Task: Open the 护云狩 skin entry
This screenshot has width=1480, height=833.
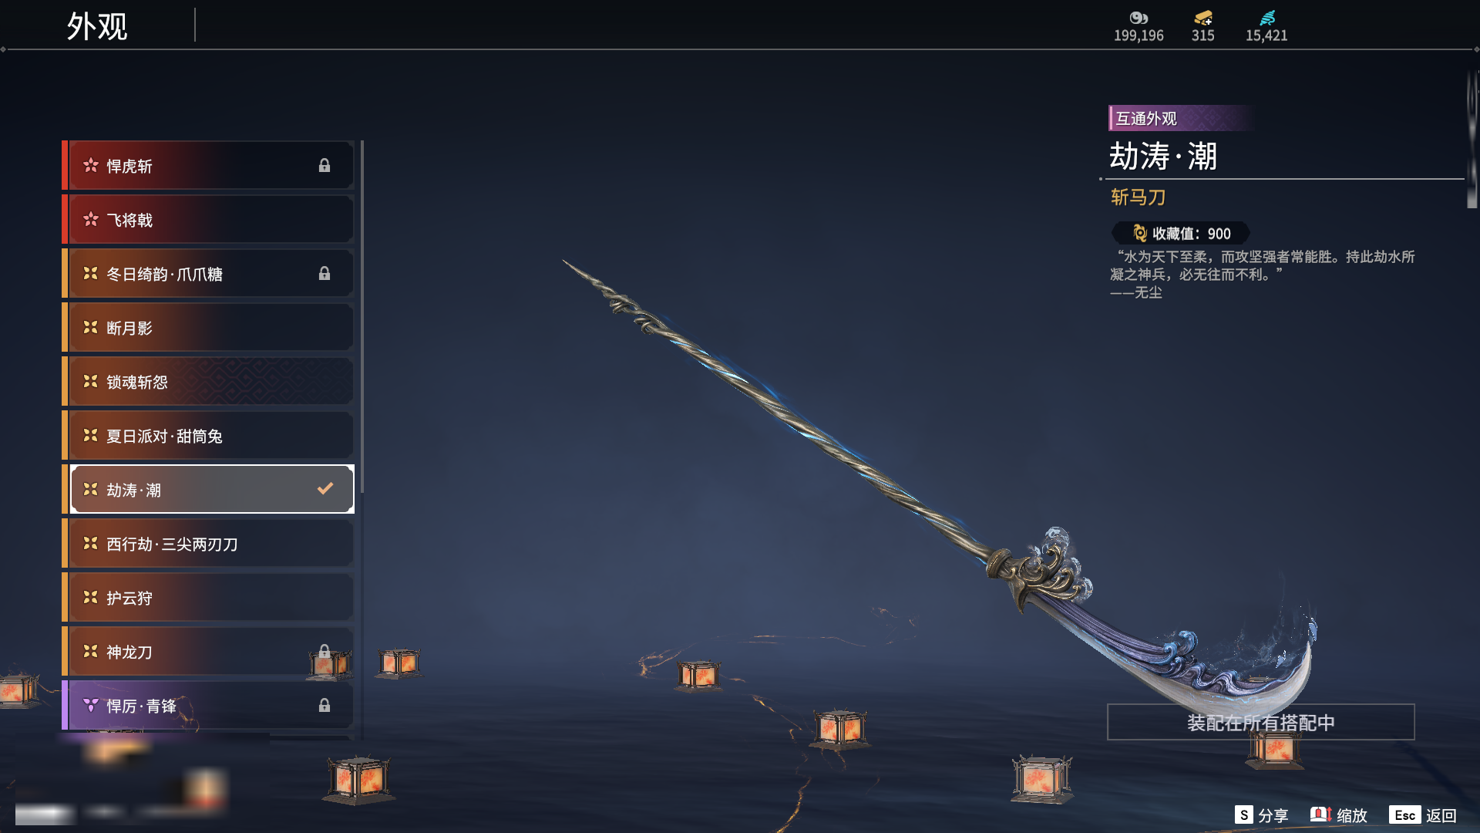Action: click(208, 598)
